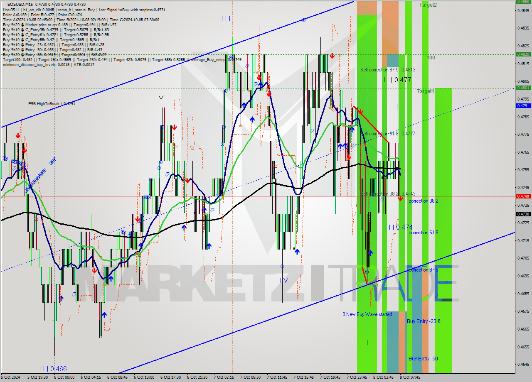Click the green 0.4850 price tag
The width and height of the screenshot is (532, 382).
pyautogui.click(x=522, y=1)
